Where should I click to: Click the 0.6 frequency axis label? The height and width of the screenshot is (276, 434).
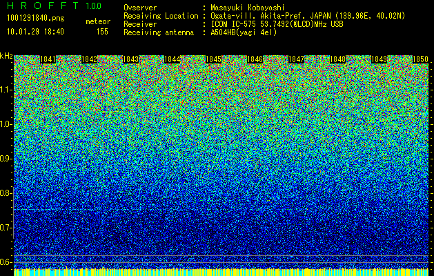click(6, 262)
